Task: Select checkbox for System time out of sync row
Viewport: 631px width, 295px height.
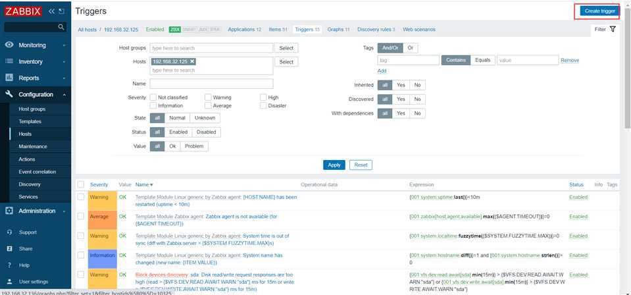Action: click(81, 236)
